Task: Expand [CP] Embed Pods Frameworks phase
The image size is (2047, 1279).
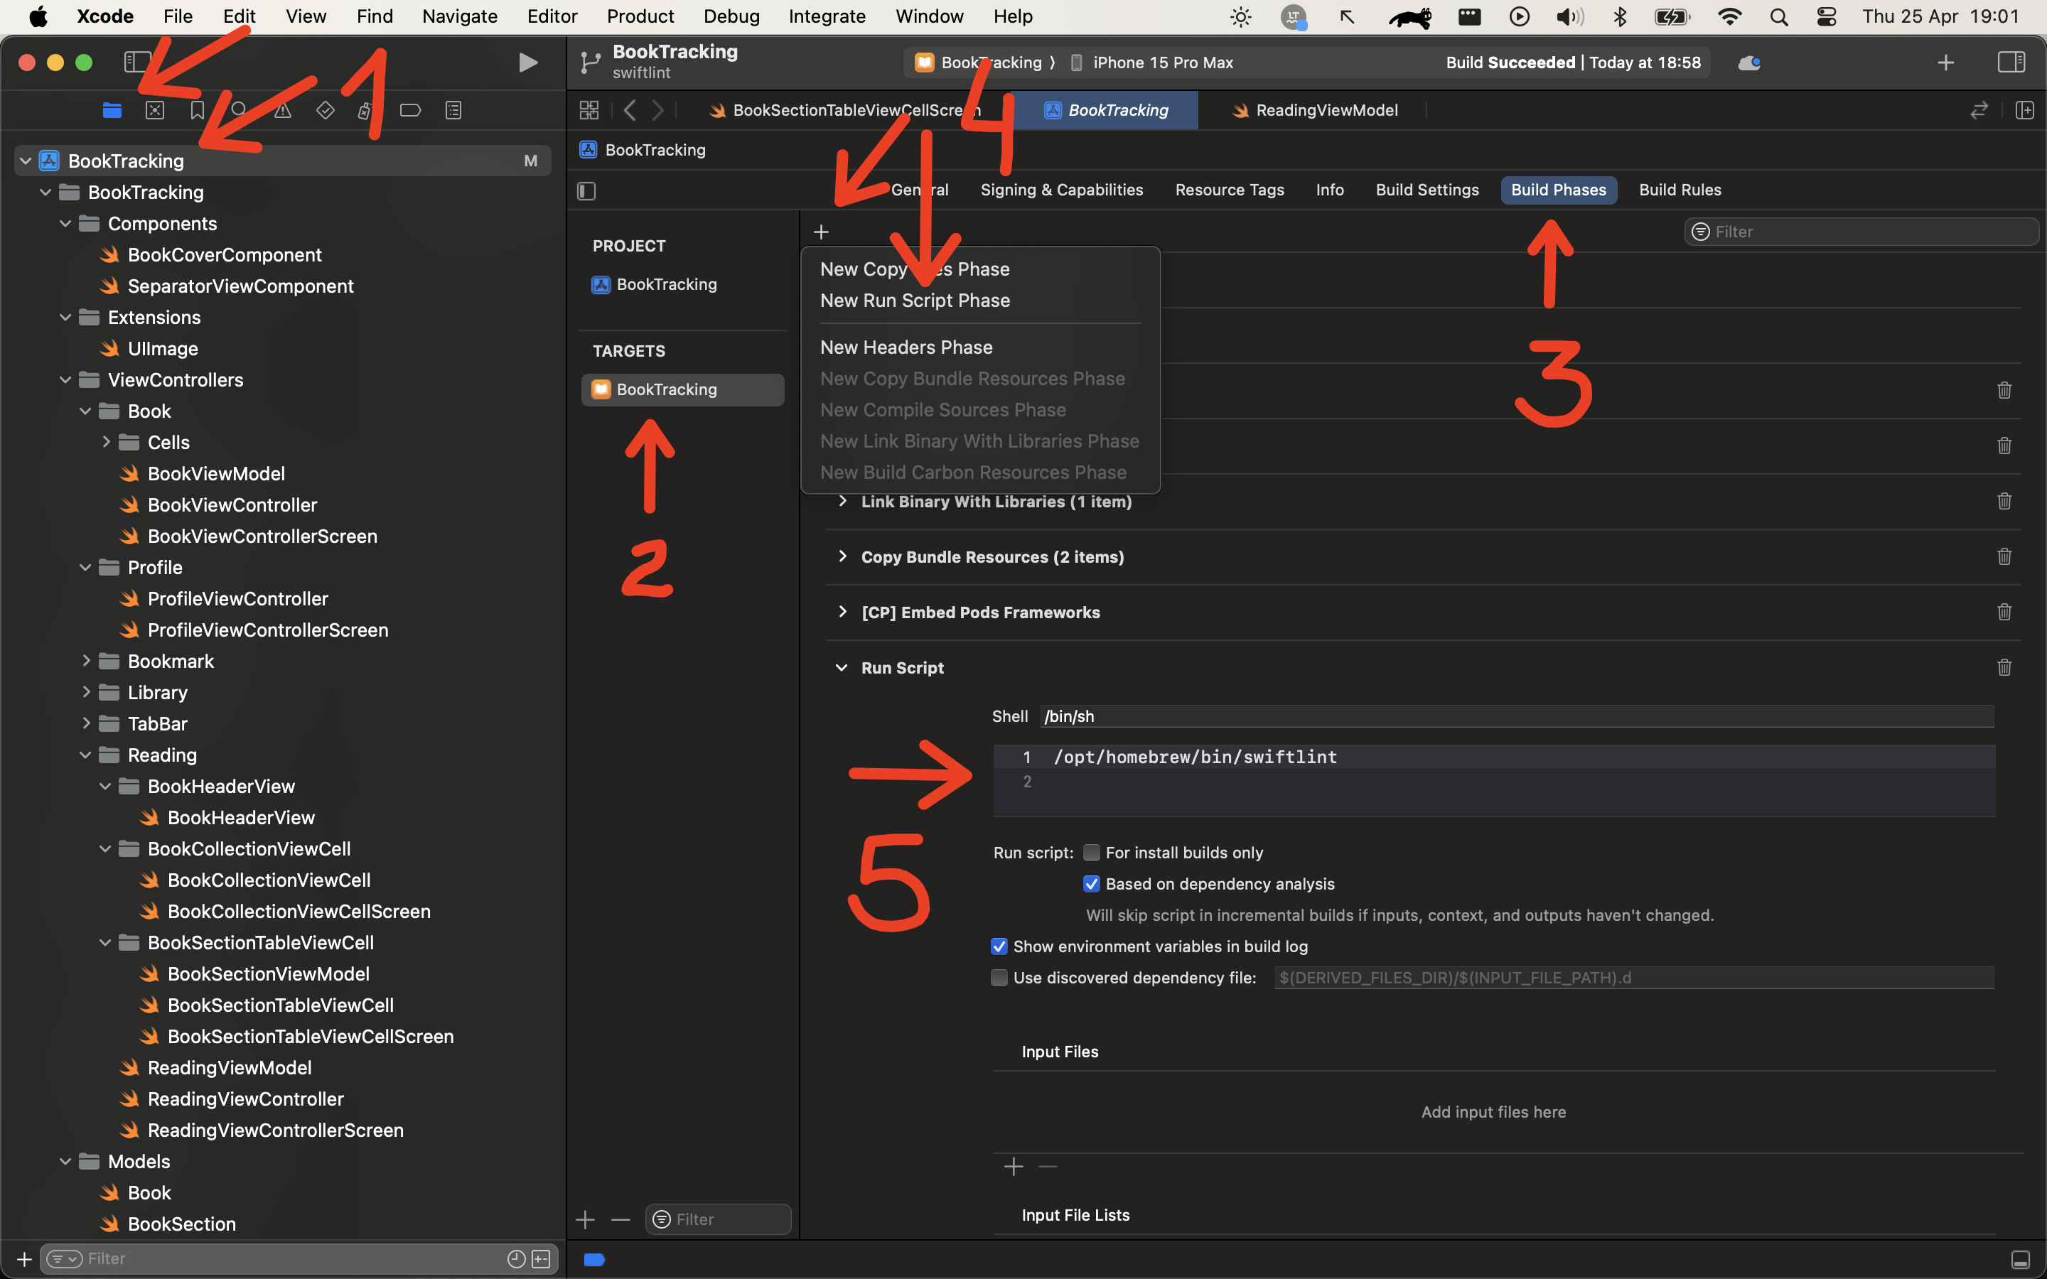Action: [x=842, y=612]
